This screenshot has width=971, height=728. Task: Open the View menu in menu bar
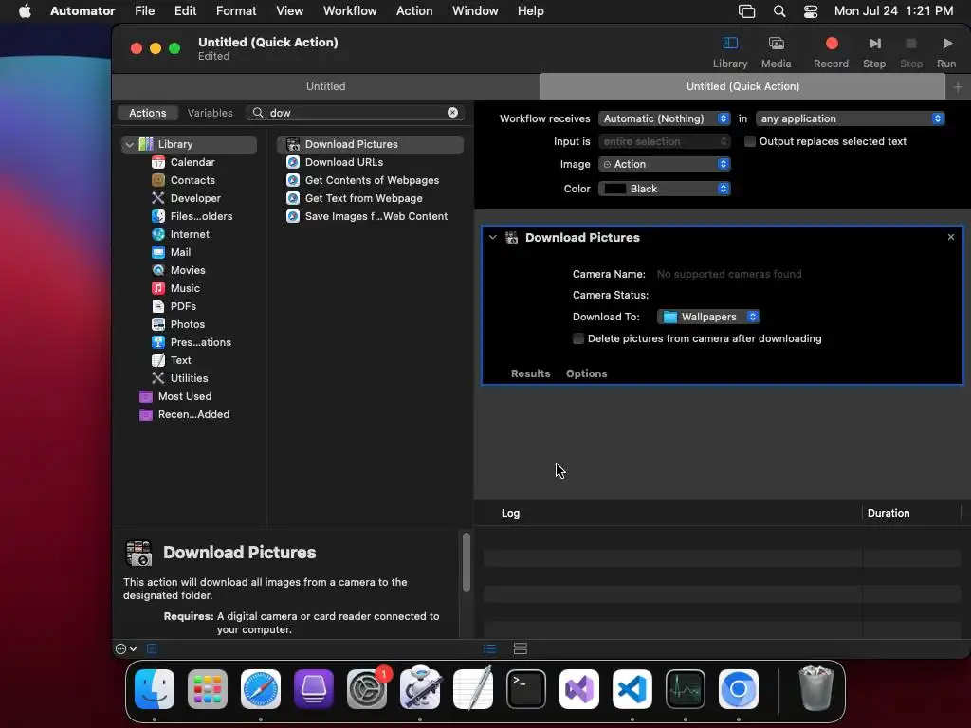289,11
